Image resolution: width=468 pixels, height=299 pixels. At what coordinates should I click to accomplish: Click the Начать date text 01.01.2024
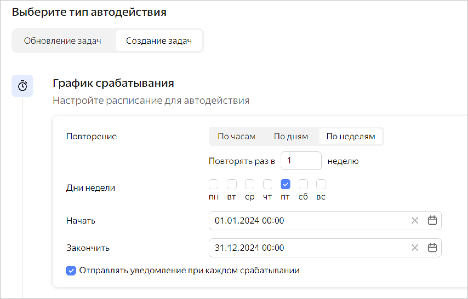coord(249,220)
